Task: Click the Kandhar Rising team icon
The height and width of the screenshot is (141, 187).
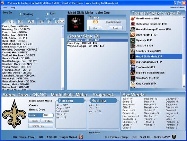Action: point(133,51)
